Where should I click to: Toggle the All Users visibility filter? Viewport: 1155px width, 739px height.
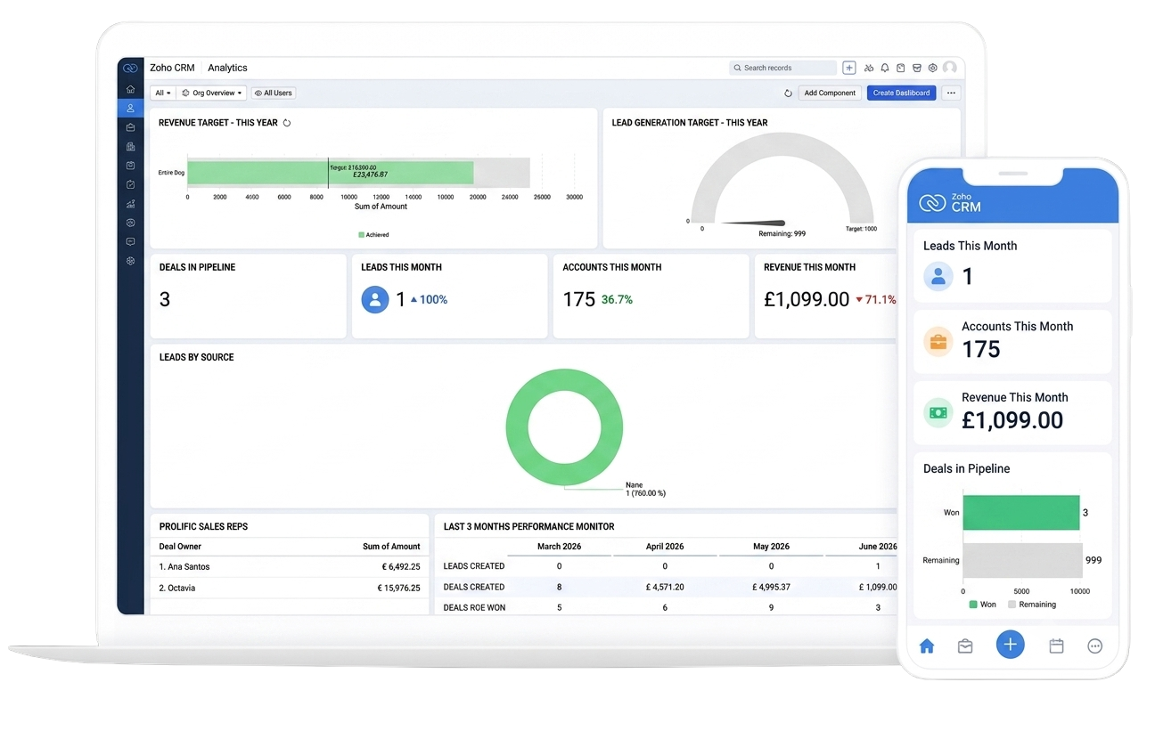[273, 93]
